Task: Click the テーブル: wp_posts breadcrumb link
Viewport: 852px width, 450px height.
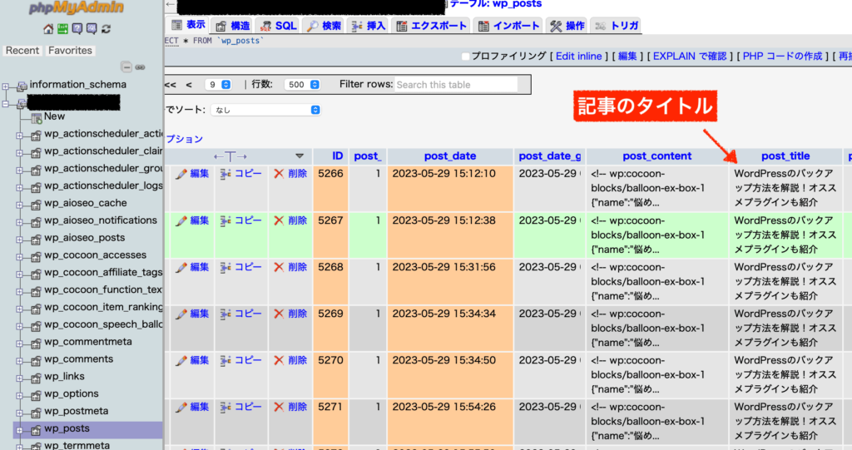Action: point(496,4)
